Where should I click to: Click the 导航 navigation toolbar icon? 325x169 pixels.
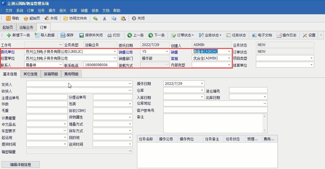pos(8,18)
